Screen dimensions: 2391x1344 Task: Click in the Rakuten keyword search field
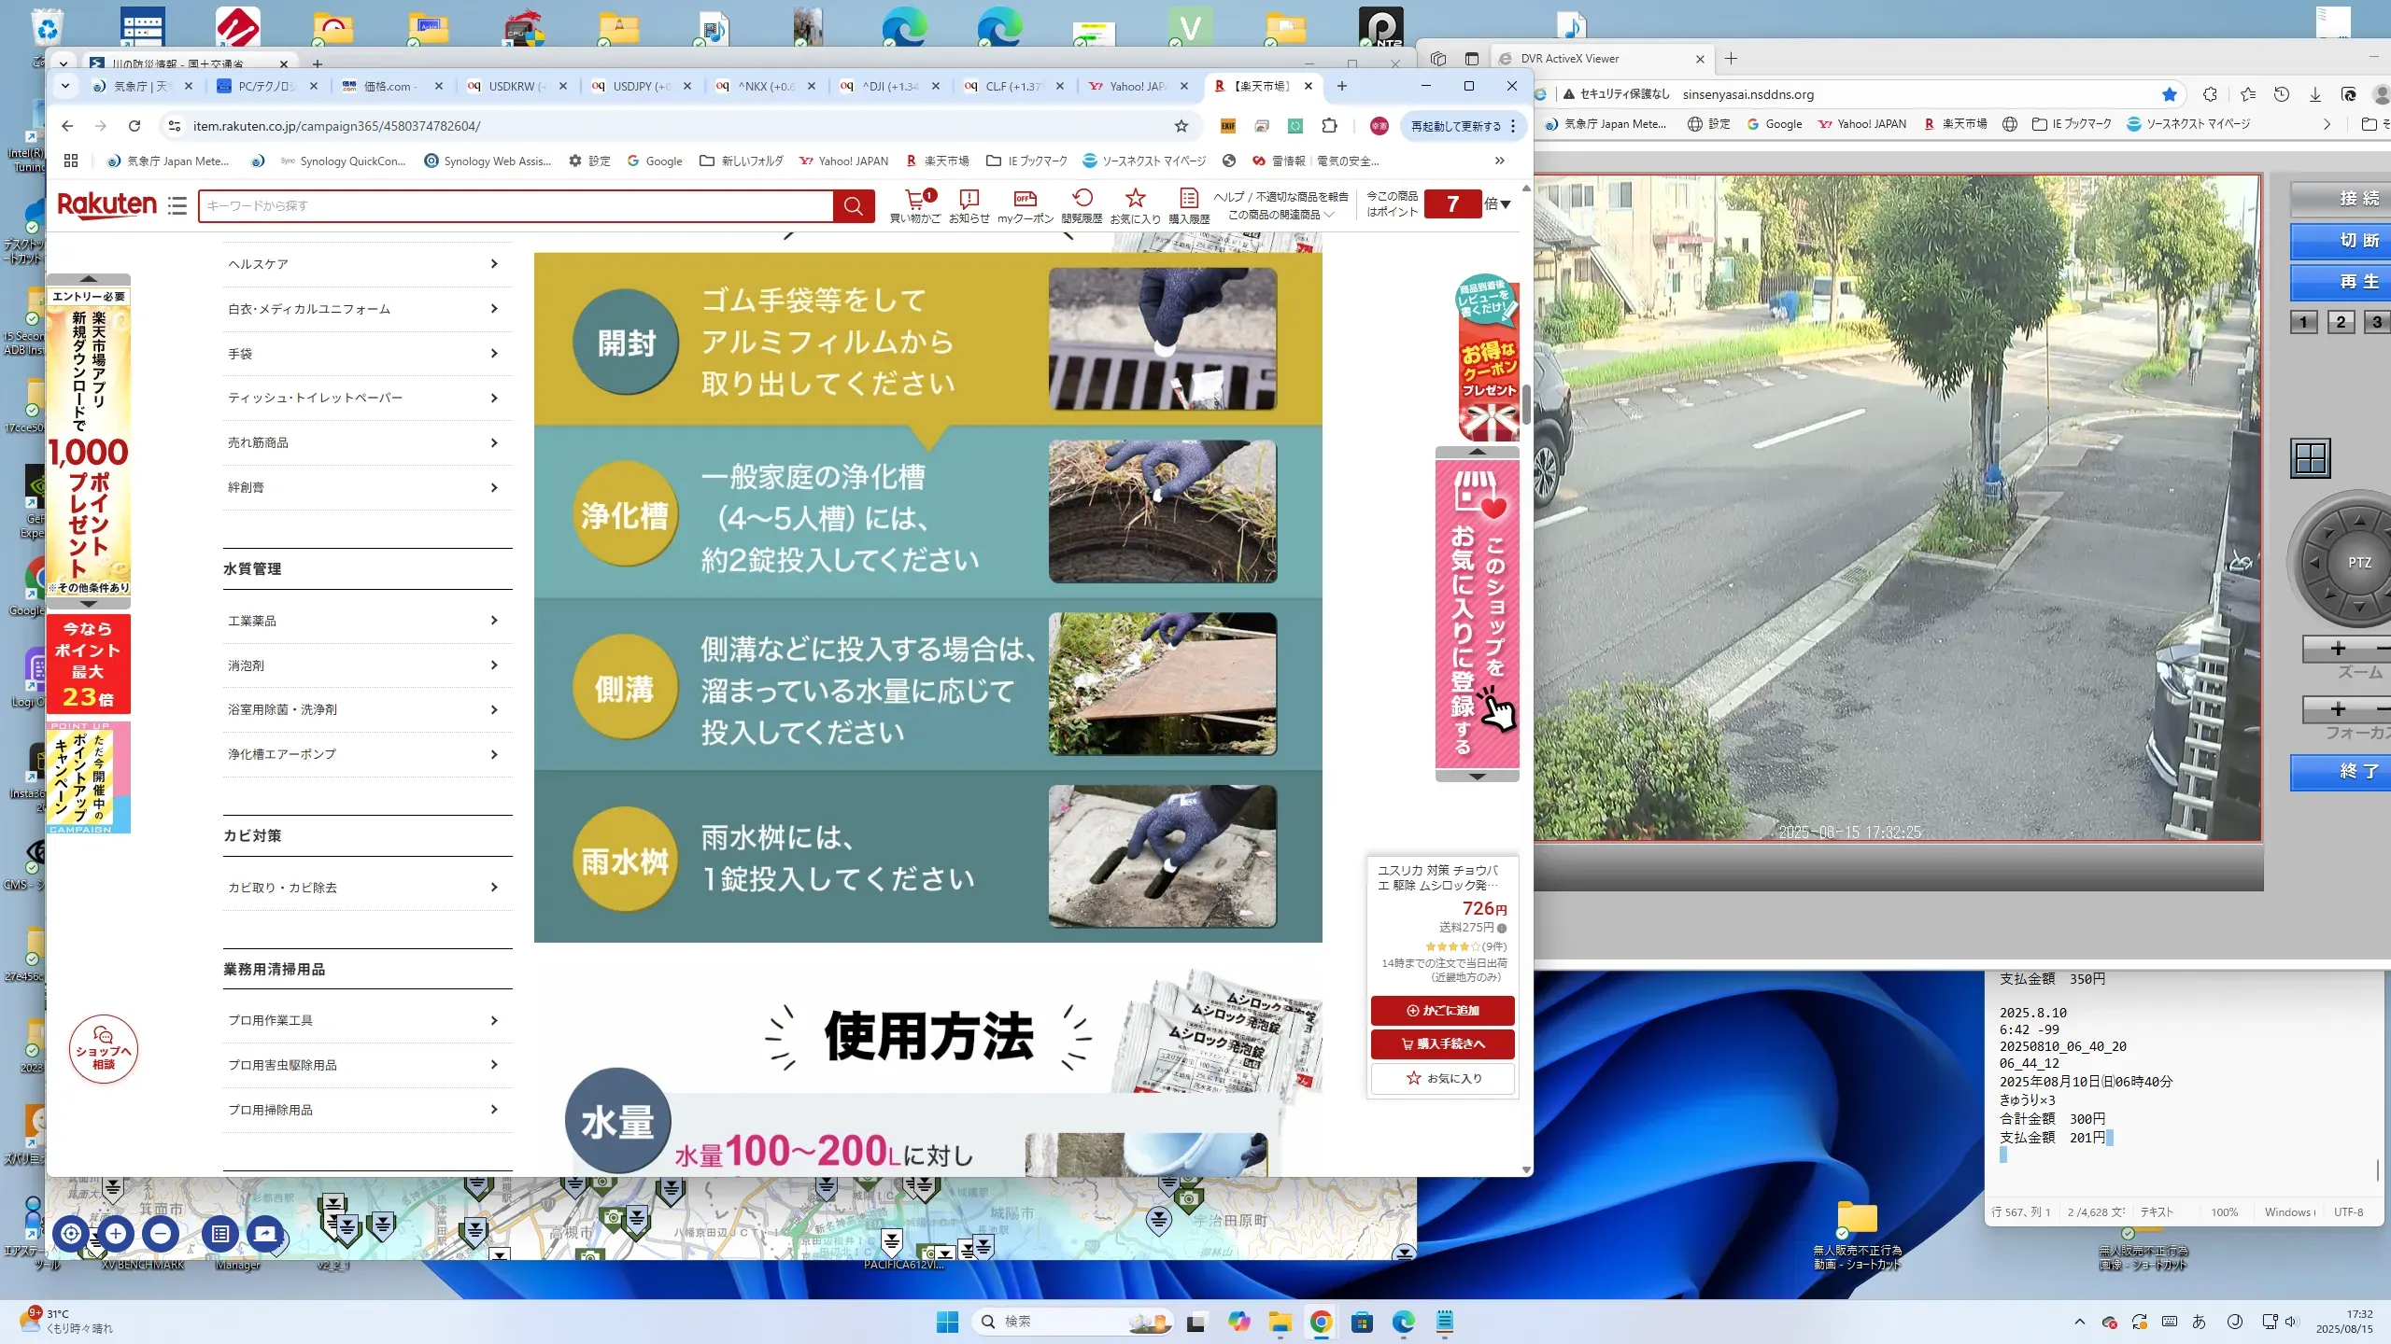click(x=514, y=205)
